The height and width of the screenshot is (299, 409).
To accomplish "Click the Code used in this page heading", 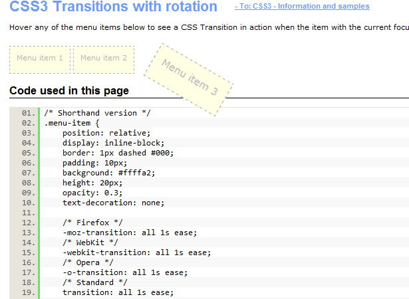I will click(x=69, y=91).
